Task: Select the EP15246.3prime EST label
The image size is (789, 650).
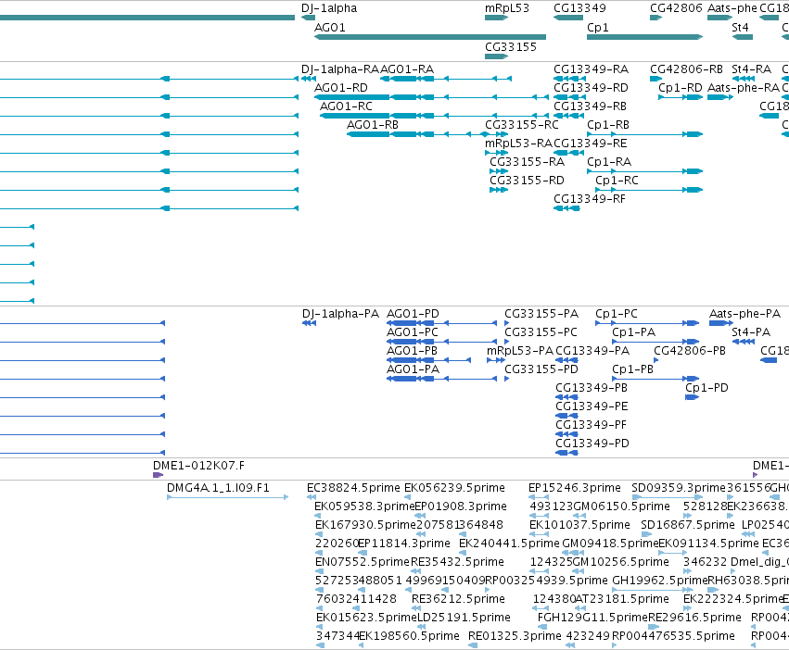Action: [575, 488]
